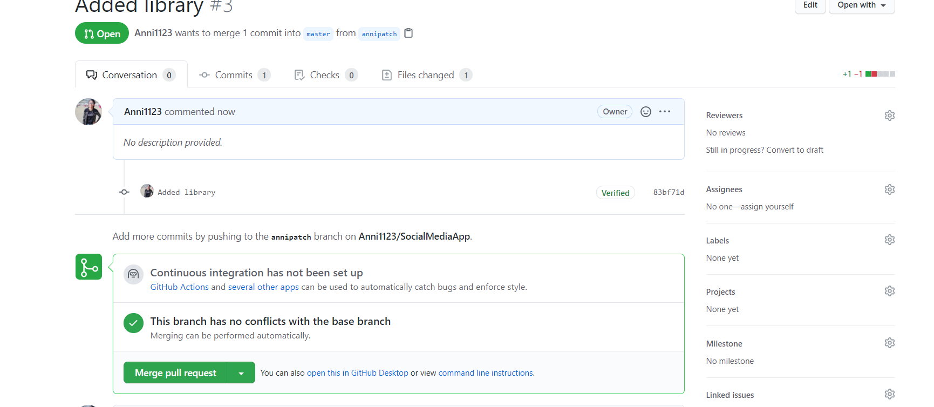This screenshot has height=407, width=934.
Task: Open Anni1123's profile avatar beside the comment
Action: 88,112
